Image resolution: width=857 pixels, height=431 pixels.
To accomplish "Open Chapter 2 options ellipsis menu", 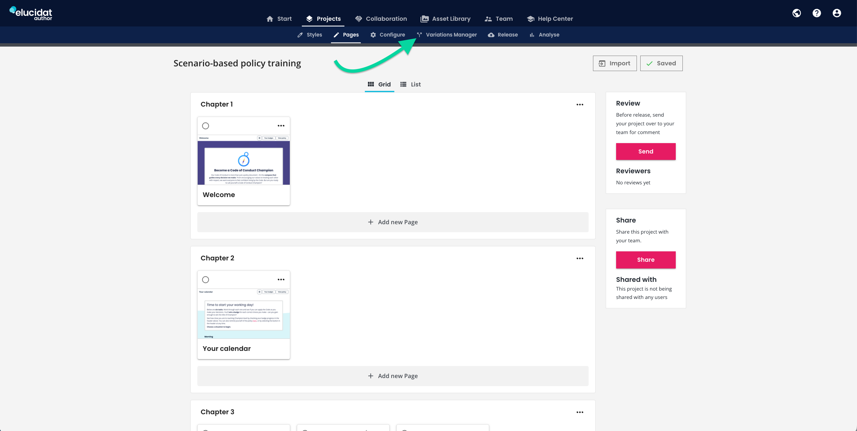I will [x=580, y=258].
